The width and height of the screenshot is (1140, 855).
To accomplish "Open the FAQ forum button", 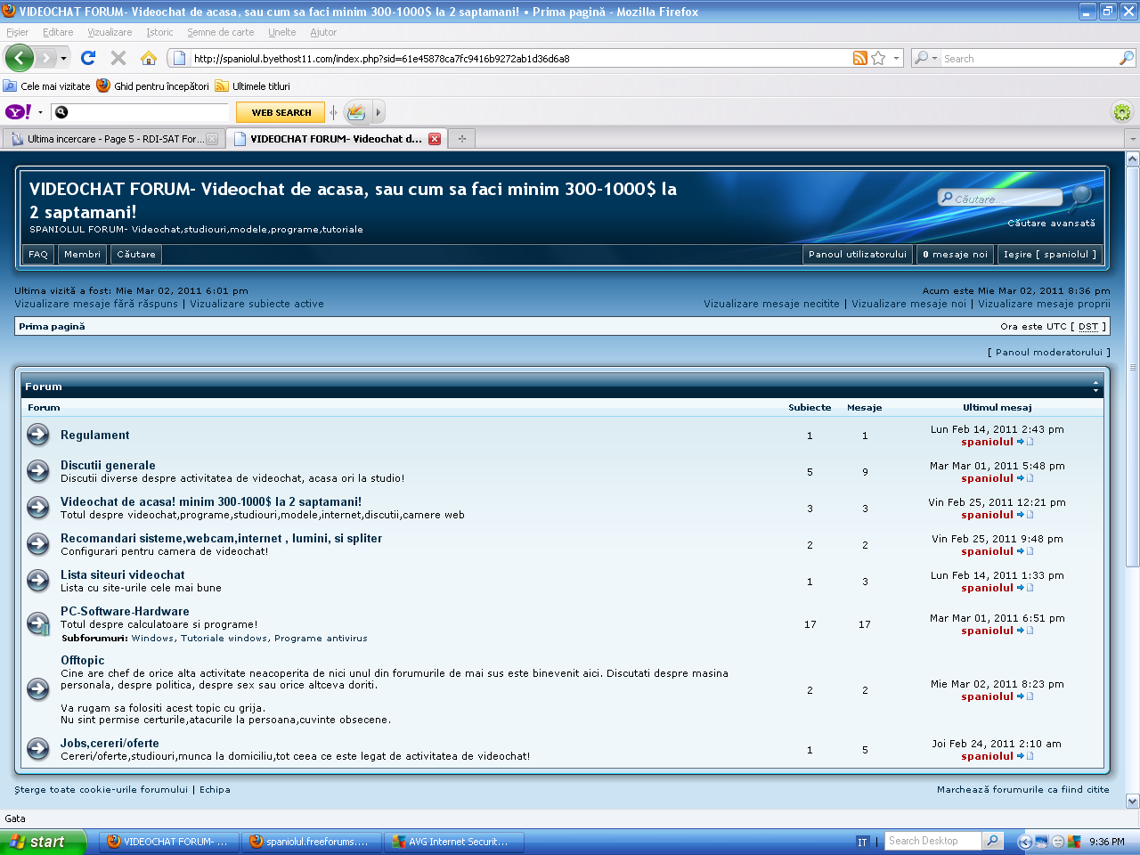I will click(38, 254).
